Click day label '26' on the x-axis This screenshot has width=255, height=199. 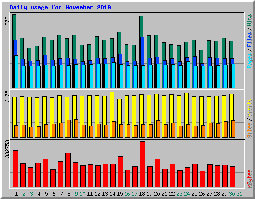pos(202,194)
